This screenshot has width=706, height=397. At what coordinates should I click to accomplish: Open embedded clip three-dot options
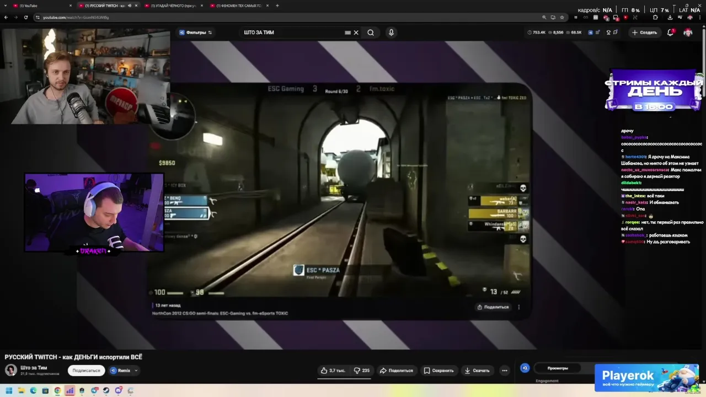click(x=518, y=307)
